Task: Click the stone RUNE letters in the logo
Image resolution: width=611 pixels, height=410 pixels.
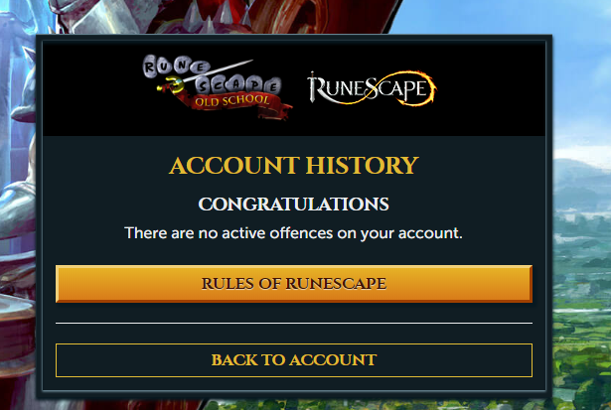Action: pos(175,66)
